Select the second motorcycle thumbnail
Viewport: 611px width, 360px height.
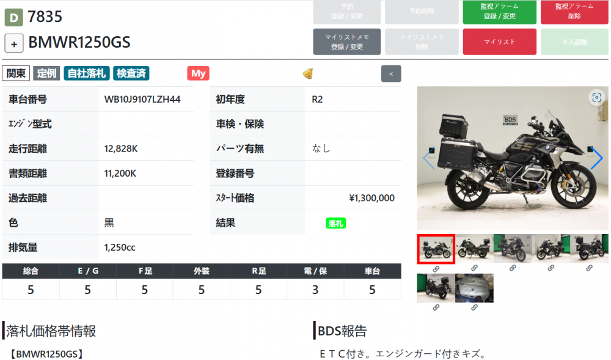pyautogui.click(x=474, y=249)
